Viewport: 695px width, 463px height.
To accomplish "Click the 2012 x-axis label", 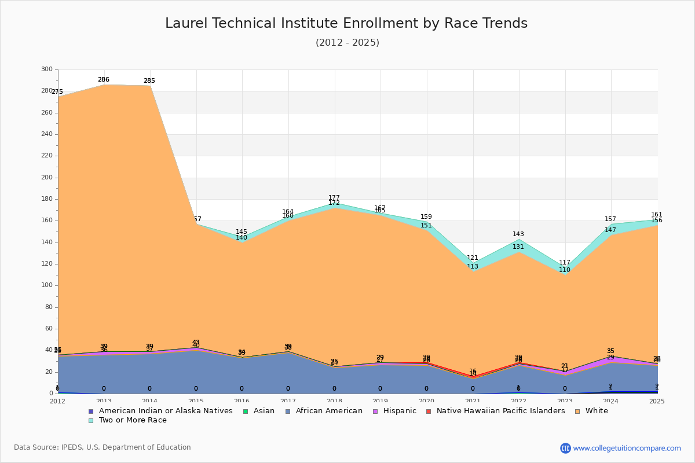I will 57,401.
